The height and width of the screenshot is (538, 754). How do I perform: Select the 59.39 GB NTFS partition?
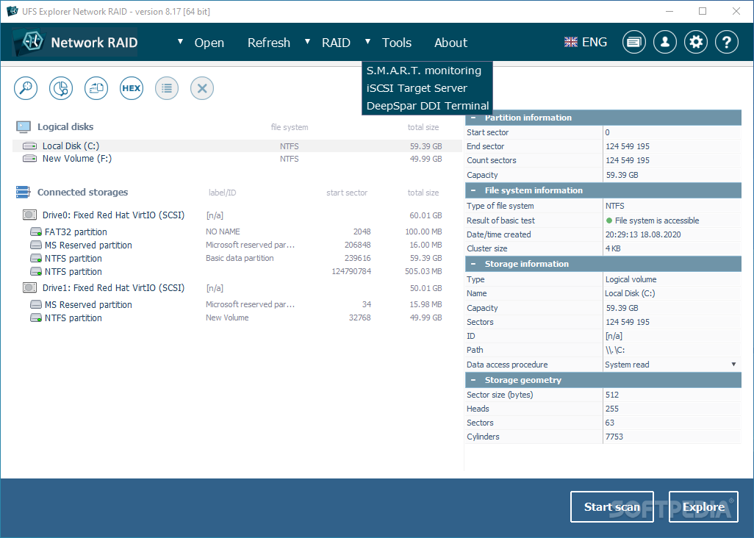[237, 258]
